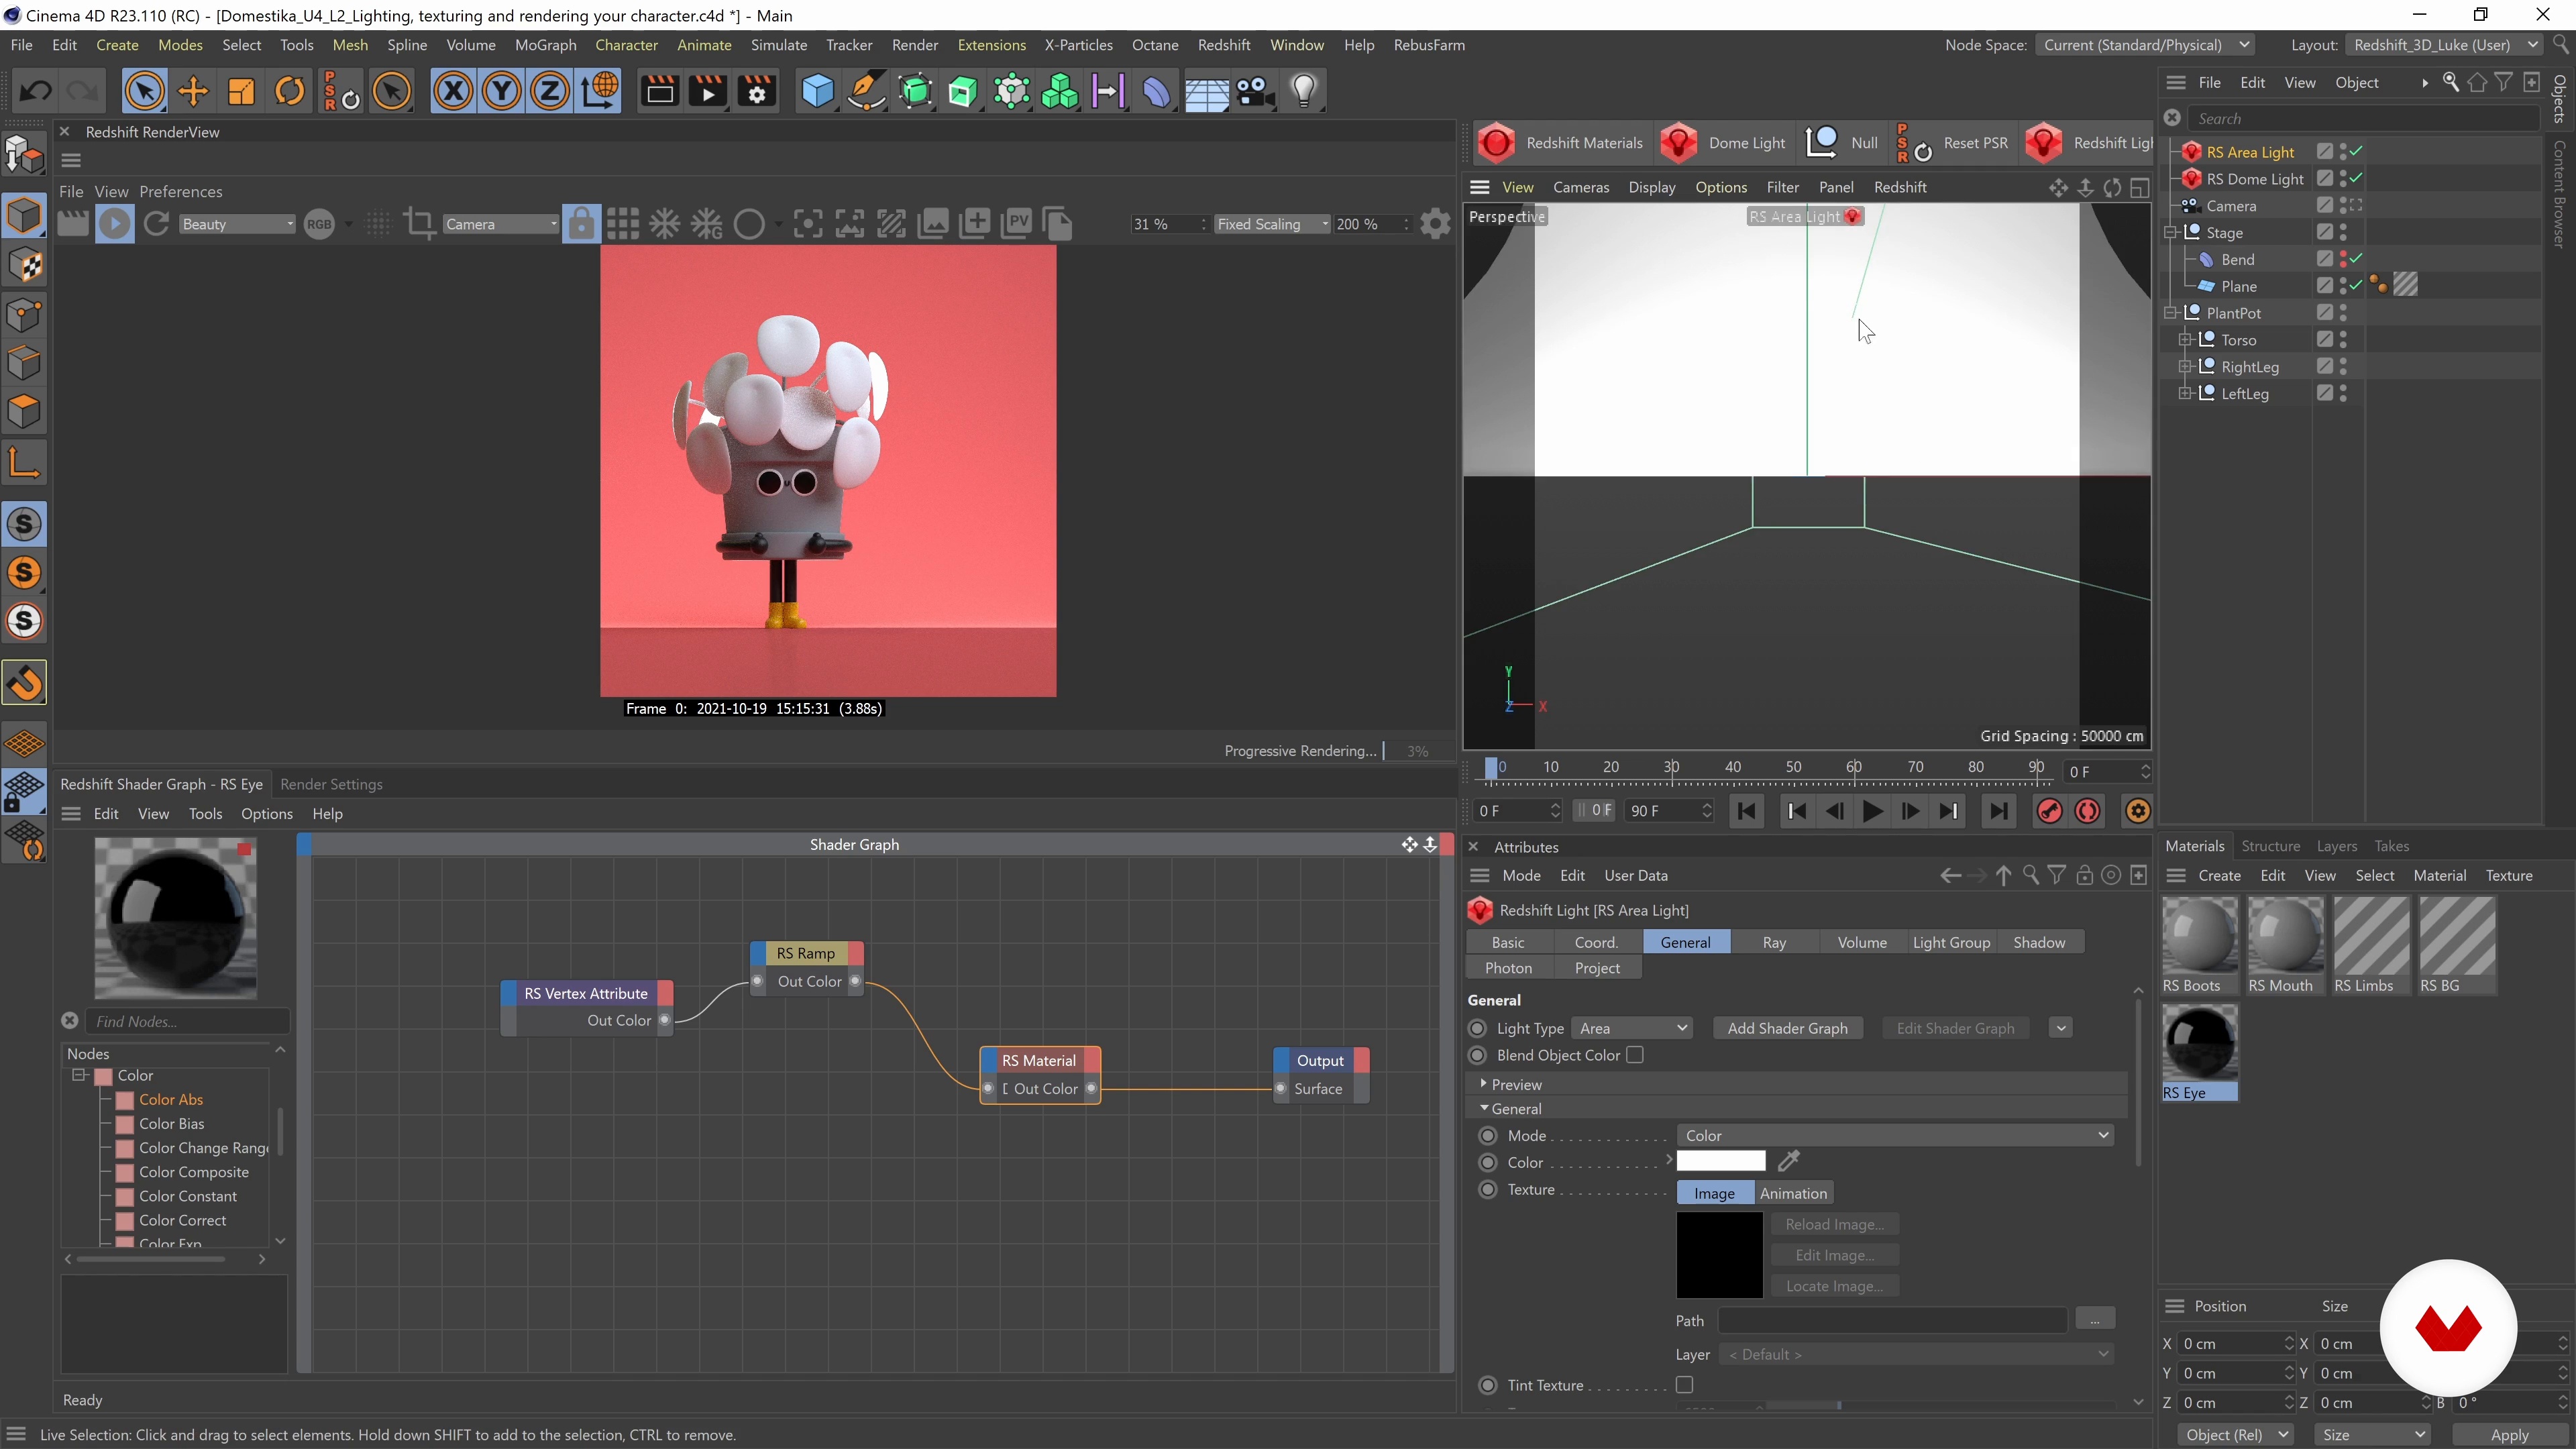Viewport: 2576px width, 1449px height.
Task: Click the Path browse ellipsis button
Action: click(x=2095, y=1319)
